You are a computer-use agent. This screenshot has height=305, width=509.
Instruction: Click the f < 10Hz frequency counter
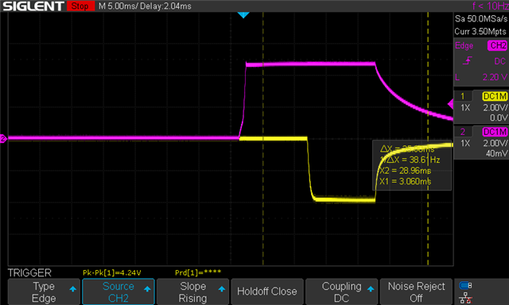(490, 6)
